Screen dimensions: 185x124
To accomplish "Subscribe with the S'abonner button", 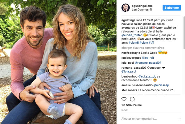I will pyautogui.click(x=172, y=8).
